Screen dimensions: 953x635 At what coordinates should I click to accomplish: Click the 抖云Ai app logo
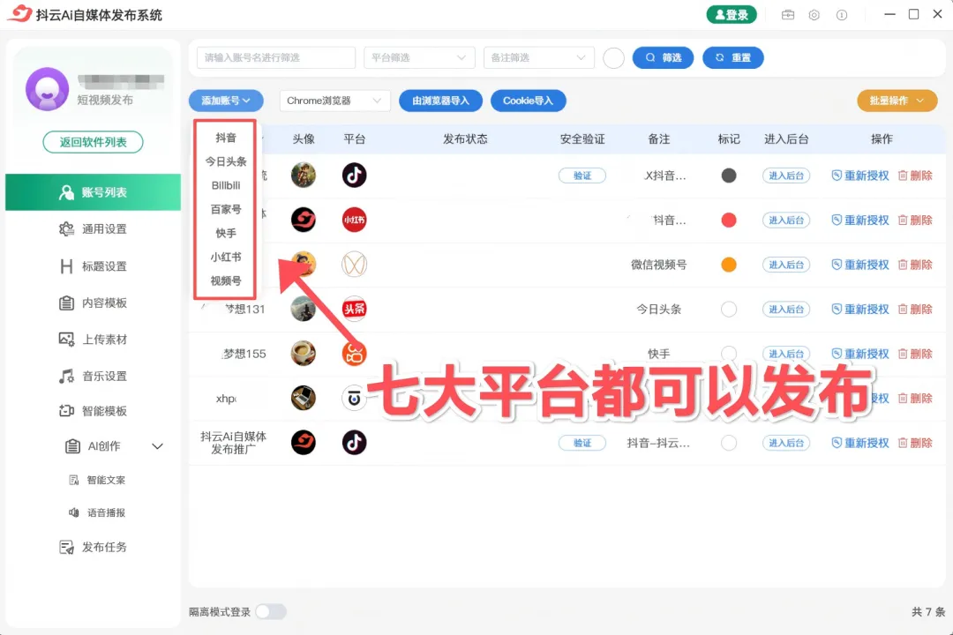coord(19,13)
